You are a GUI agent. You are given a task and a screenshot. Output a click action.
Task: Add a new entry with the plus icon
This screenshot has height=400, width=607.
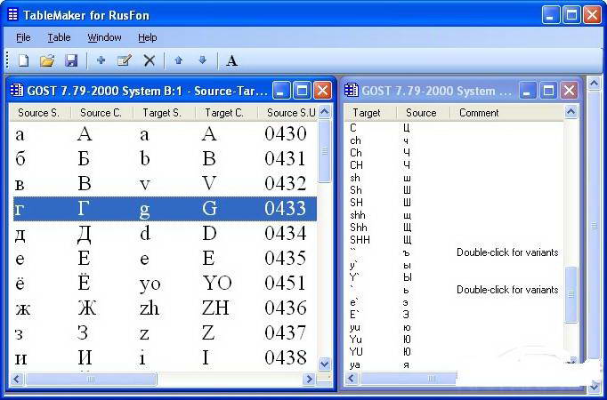pos(101,60)
